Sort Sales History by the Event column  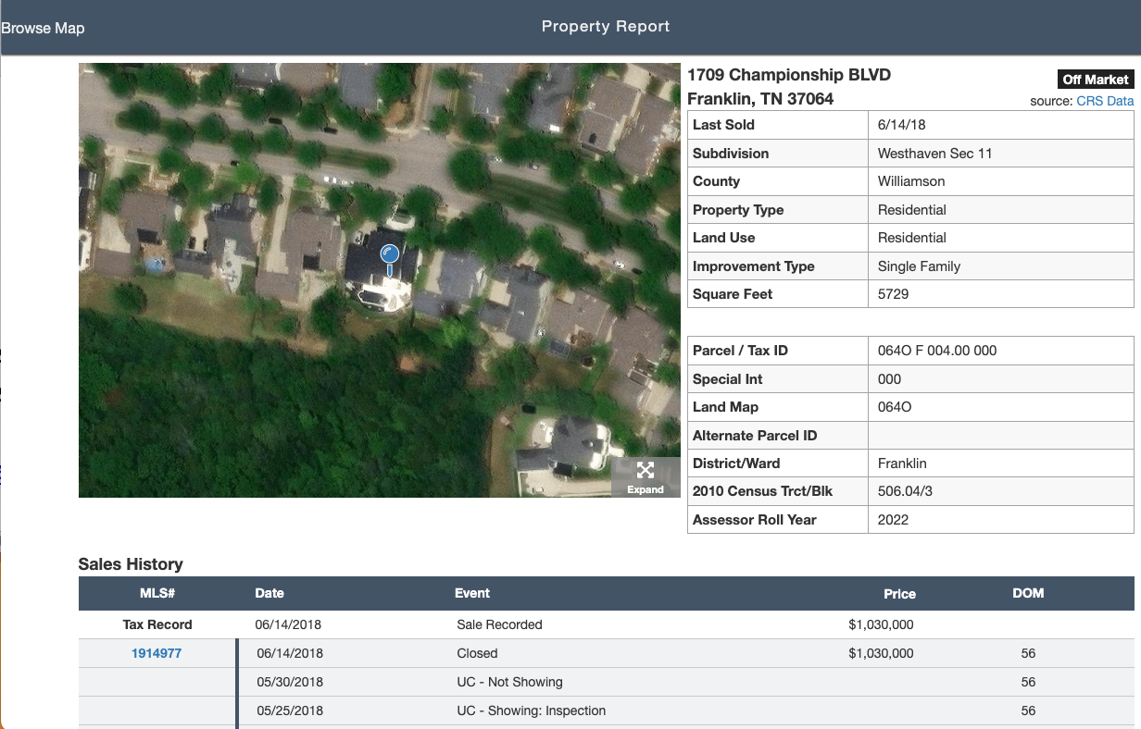pos(472,593)
